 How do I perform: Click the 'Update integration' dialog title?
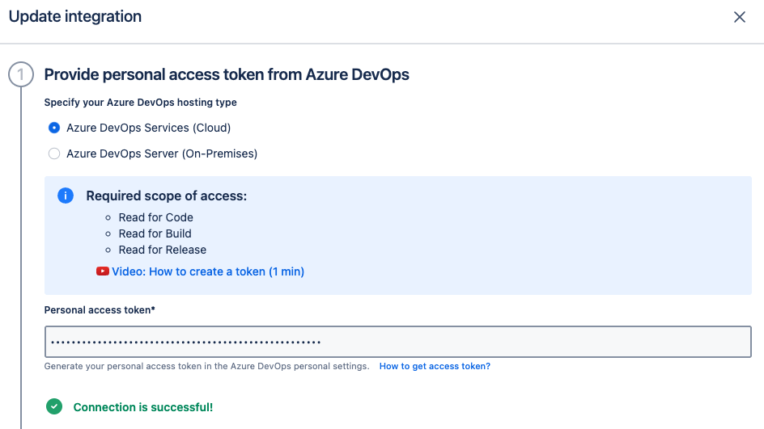pos(75,17)
